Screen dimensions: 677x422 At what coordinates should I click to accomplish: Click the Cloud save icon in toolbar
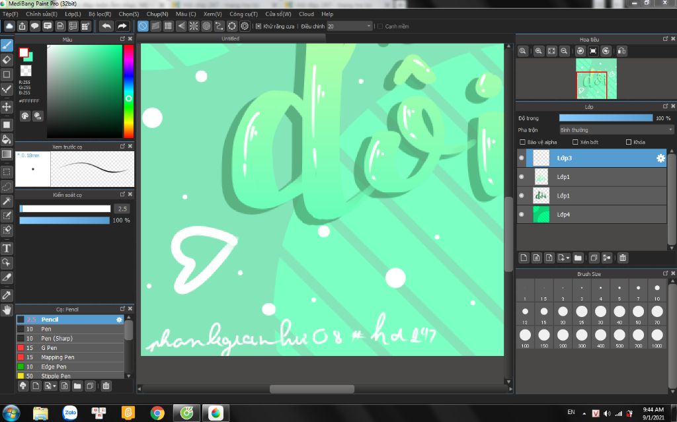click(9, 26)
